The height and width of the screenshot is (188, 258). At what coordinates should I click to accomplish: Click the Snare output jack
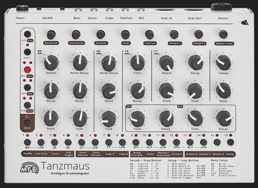(94, 10)
